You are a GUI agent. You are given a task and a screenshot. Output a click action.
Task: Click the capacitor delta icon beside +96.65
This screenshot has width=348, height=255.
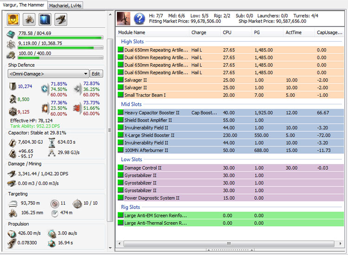tap(13, 153)
